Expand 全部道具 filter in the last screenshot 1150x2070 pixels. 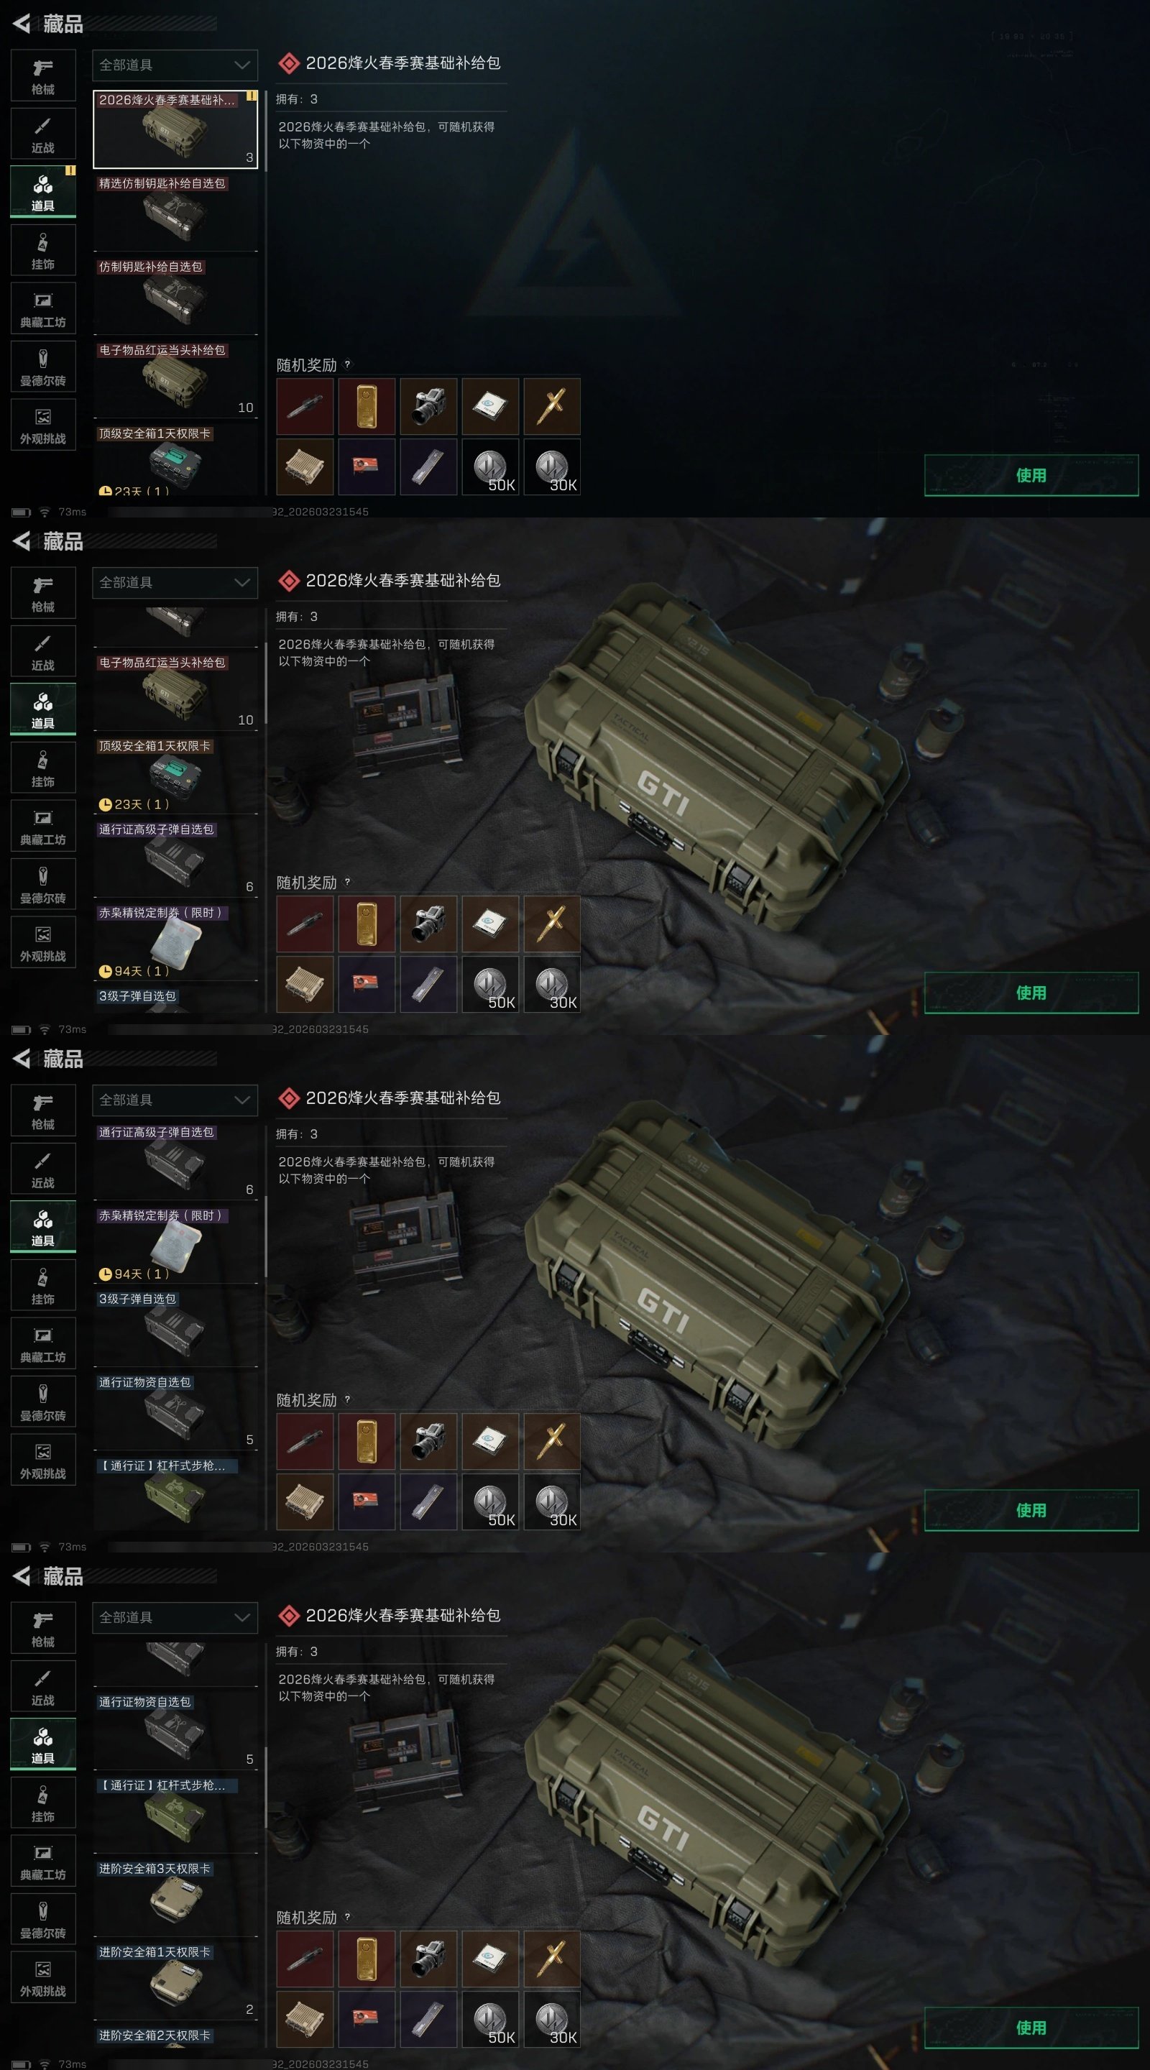[x=175, y=1618]
